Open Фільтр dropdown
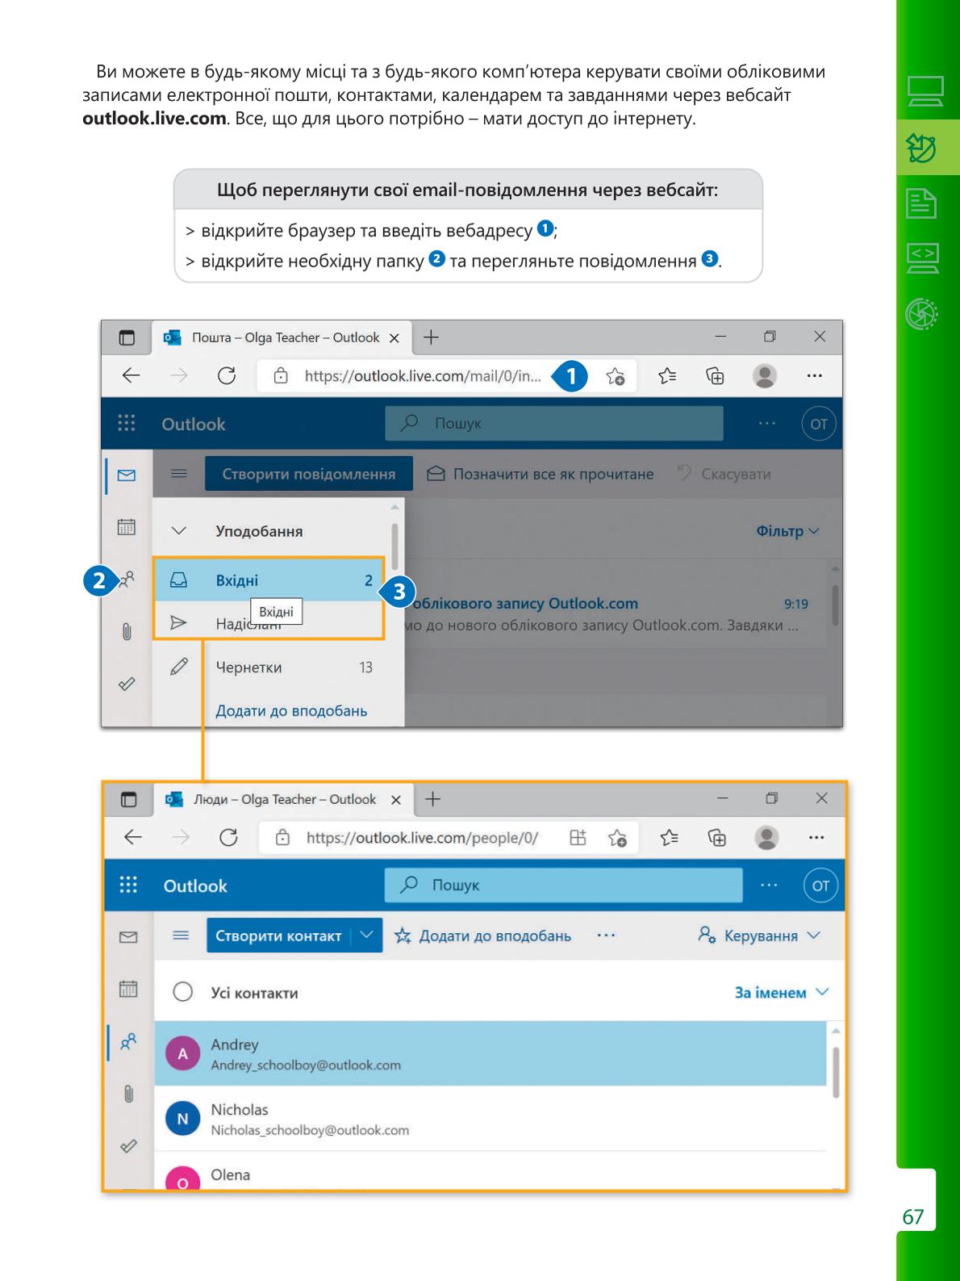This screenshot has height=1281, width=960. pos(787,531)
